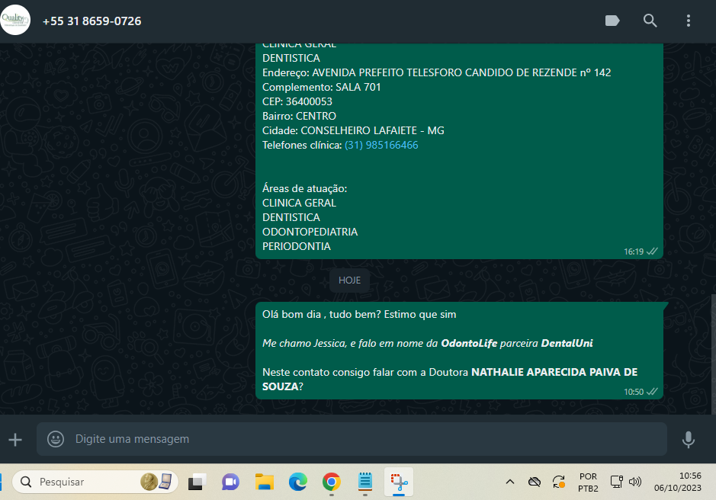This screenshot has height=500, width=716.
Task: Click the 16:19 message read receipt
Action: [x=653, y=251]
